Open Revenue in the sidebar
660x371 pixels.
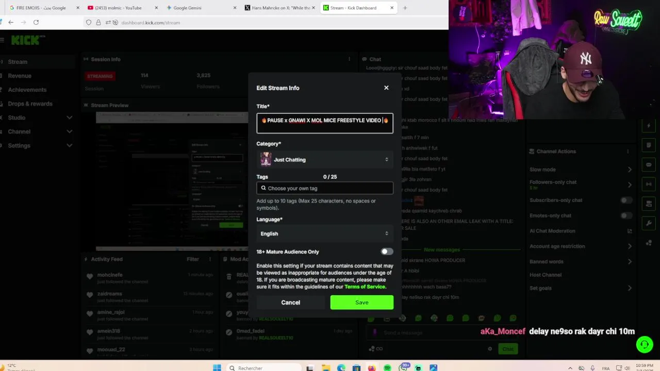[37, 76]
